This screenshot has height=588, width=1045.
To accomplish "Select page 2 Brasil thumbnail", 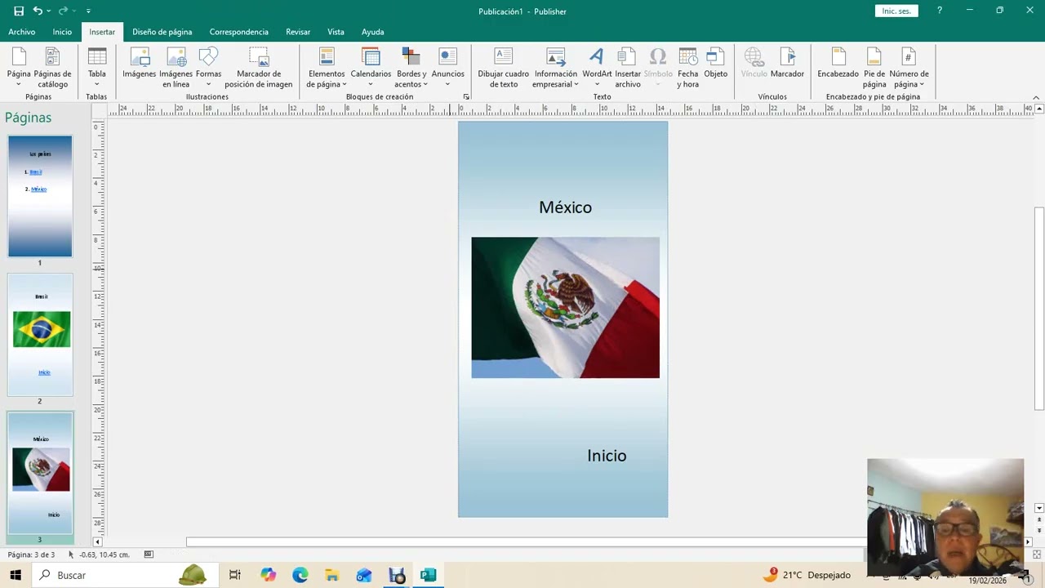I will pos(41,335).
